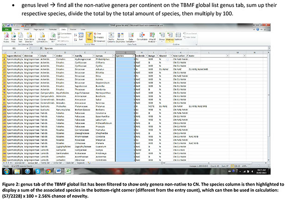Open the Genus column filter dropdown

[114, 56]
